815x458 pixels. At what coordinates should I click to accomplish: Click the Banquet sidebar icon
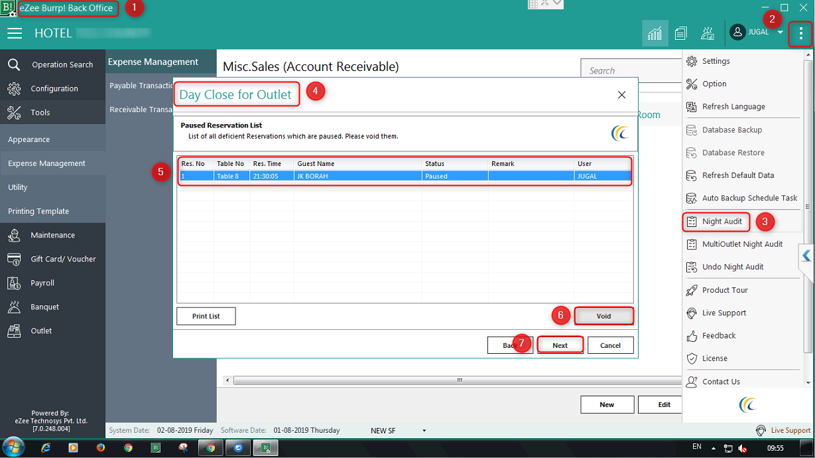pyautogui.click(x=15, y=307)
